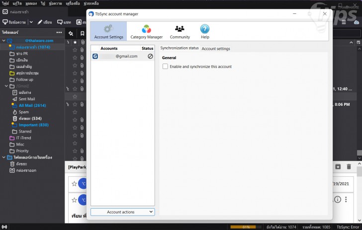Image resolution: width=362 pixels, height=230 pixels.
Task: Open the address book toolbar icon
Action: pos(79,22)
